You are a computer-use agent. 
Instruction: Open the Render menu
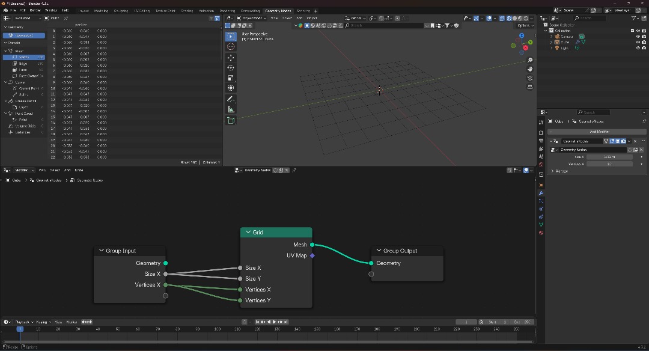pos(35,11)
